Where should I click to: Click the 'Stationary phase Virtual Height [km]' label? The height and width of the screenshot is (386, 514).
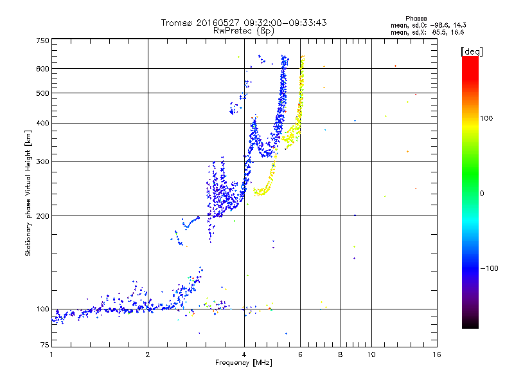point(28,193)
